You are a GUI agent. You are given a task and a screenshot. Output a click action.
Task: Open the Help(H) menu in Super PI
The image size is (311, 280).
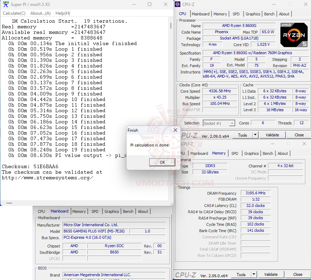pyautogui.click(x=63, y=13)
